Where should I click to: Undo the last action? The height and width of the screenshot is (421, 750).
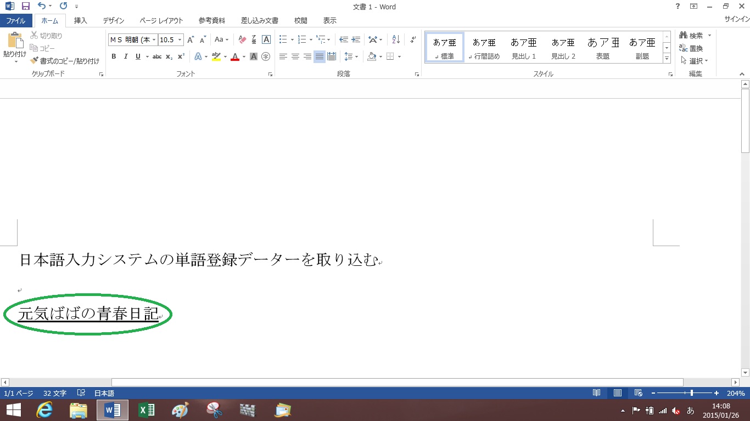tap(42, 7)
